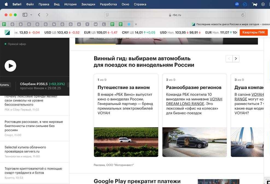Click the black VOYAH minivan image

coord(195,142)
